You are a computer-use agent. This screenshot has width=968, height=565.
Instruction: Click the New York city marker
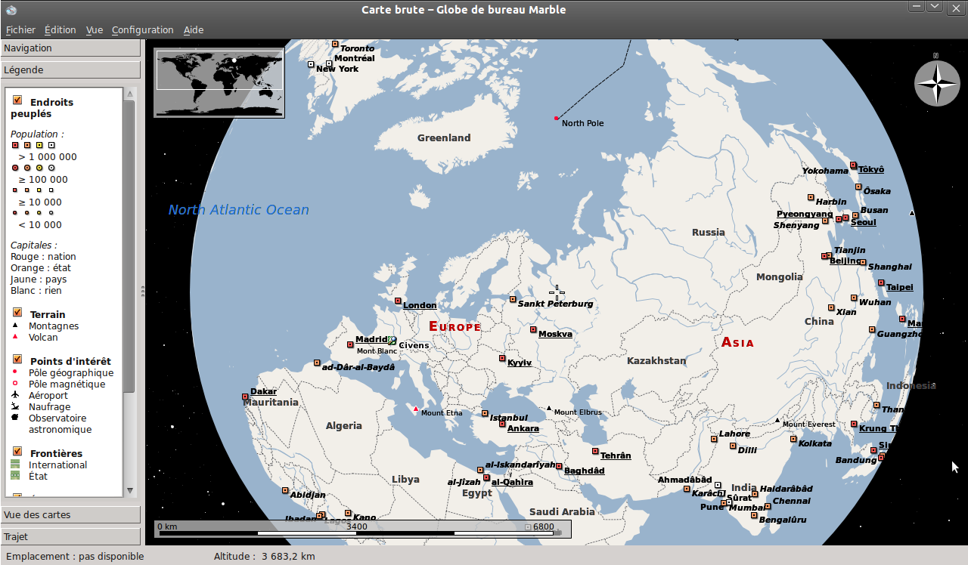[x=311, y=64]
